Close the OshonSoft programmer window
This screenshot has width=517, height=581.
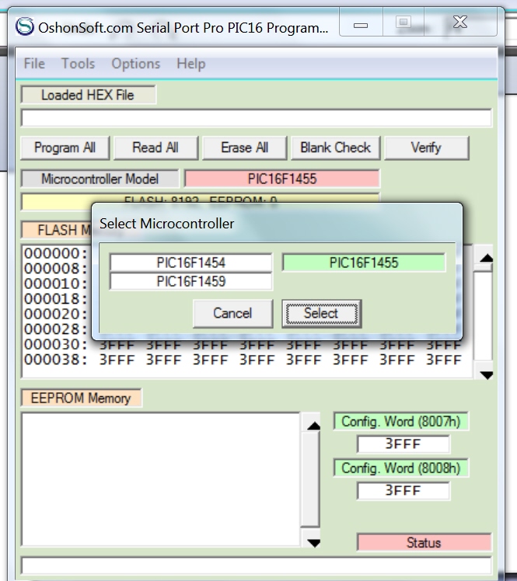click(460, 23)
